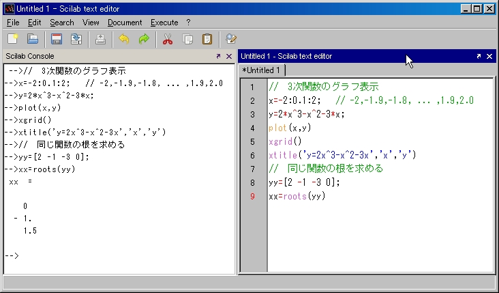
Task: Open the File menu
Action: tap(13, 23)
